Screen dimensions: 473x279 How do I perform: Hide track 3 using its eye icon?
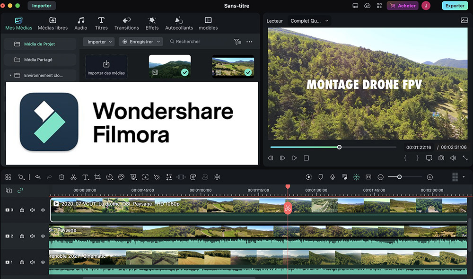(x=43, y=210)
